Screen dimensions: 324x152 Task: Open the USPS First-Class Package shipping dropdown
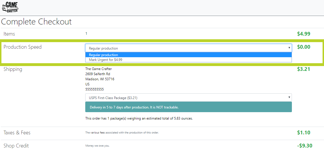click(188, 98)
